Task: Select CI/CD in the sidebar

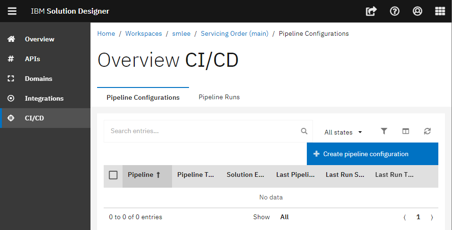Action: pyautogui.click(x=45, y=118)
